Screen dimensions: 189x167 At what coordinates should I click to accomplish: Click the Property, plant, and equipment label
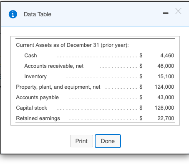pyautogui.click(x=58, y=87)
